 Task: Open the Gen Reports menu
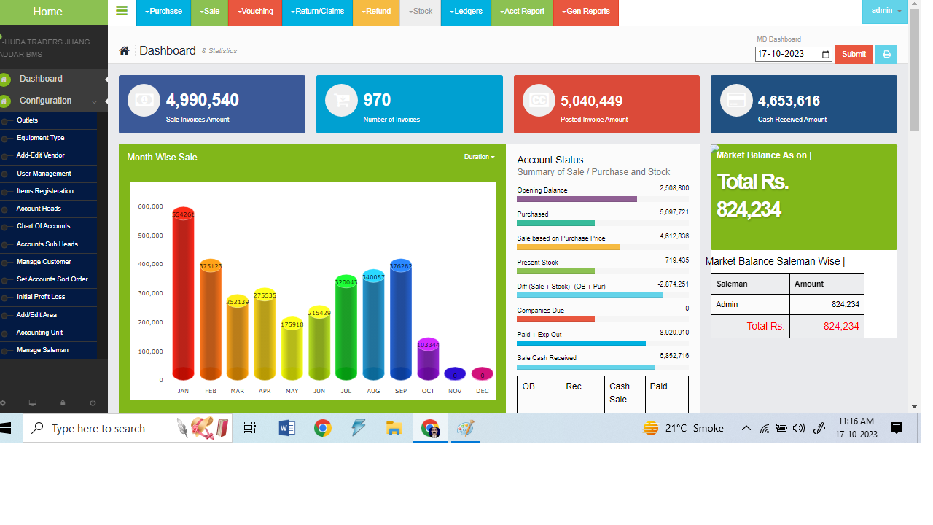(585, 12)
